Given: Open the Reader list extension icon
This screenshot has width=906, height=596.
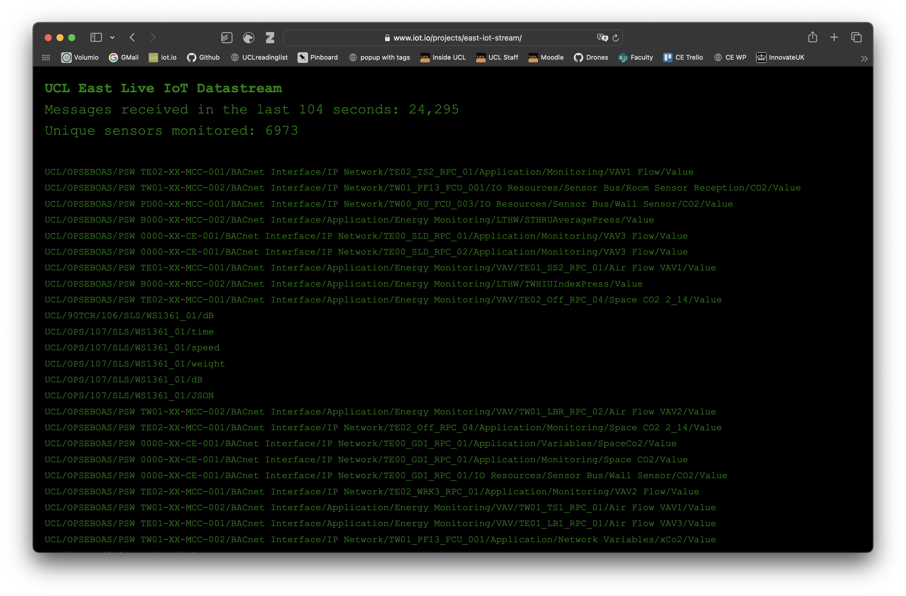Looking at the screenshot, I should tap(227, 37).
